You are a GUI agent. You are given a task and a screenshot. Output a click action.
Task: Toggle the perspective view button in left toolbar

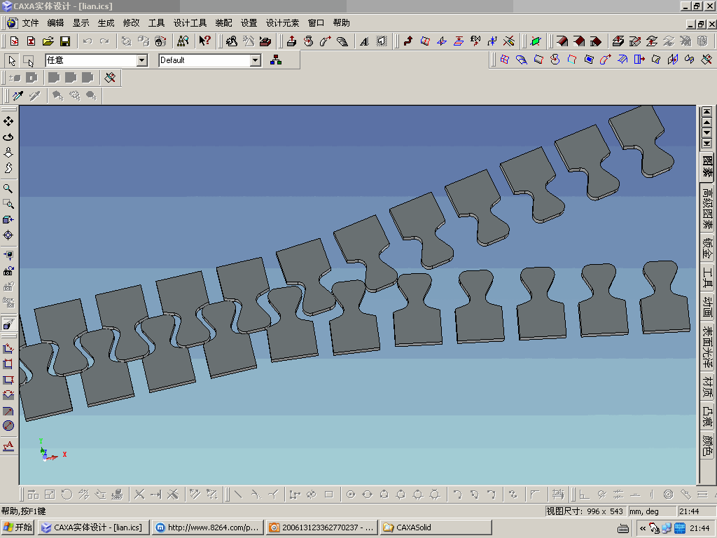8,324
